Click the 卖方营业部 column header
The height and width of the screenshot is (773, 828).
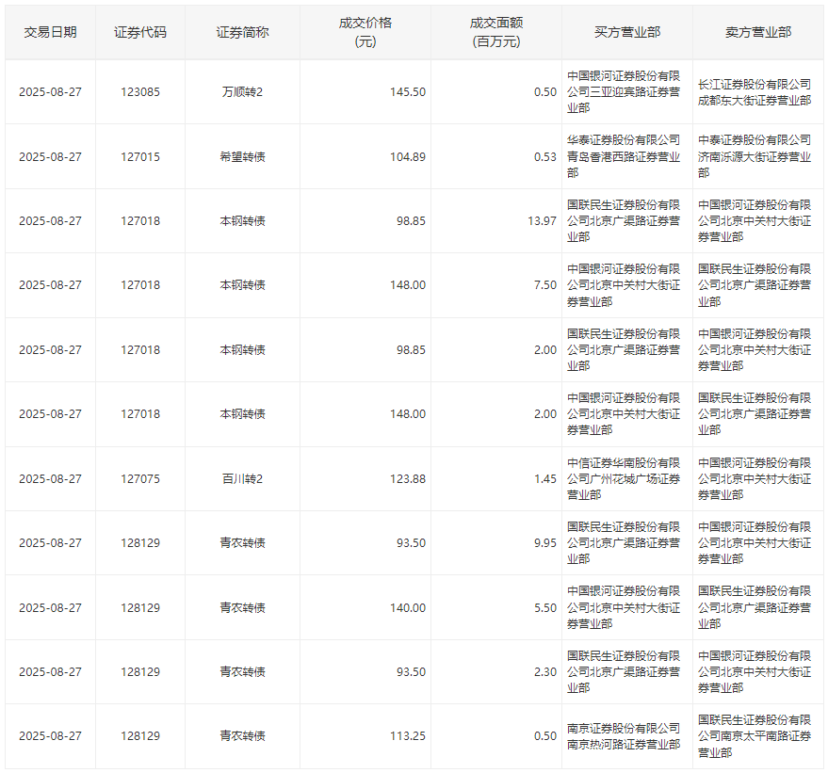click(x=757, y=32)
